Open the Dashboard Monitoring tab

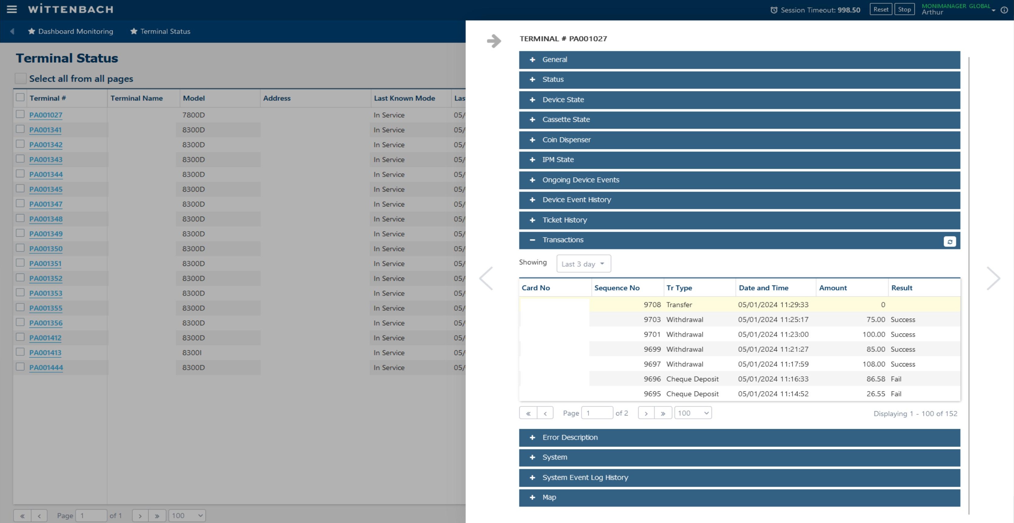tap(71, 31)
